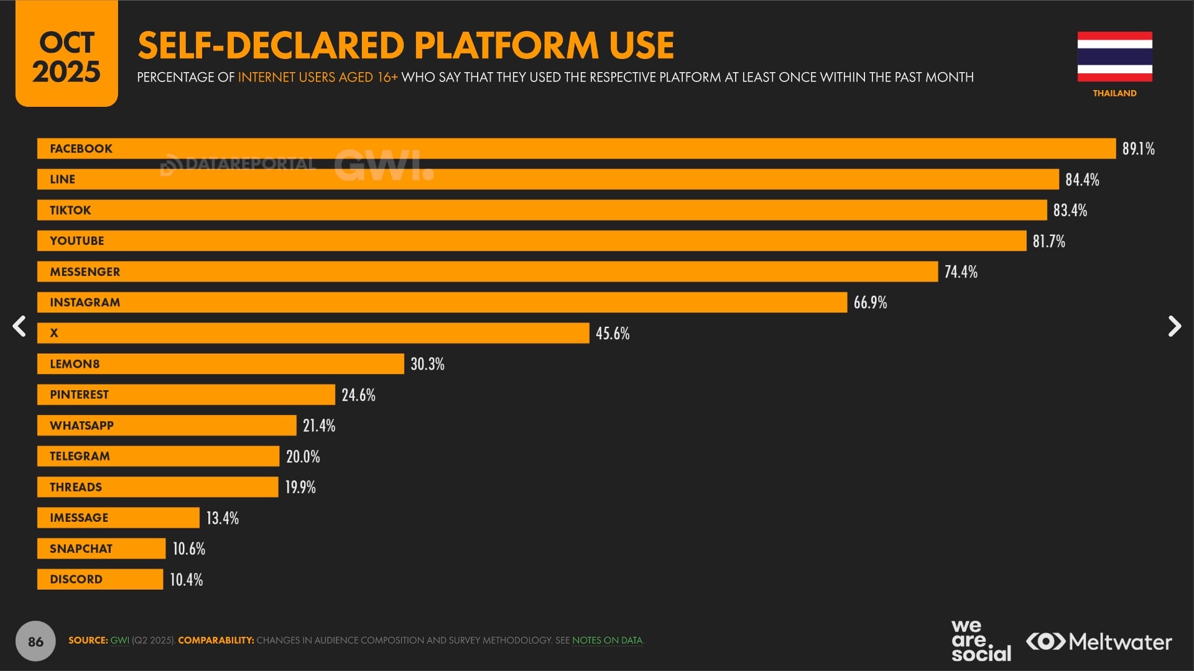Select the Facebook bar in chart
The width and height of the screenshot is (1194, 671).
(x=576, y=148)
